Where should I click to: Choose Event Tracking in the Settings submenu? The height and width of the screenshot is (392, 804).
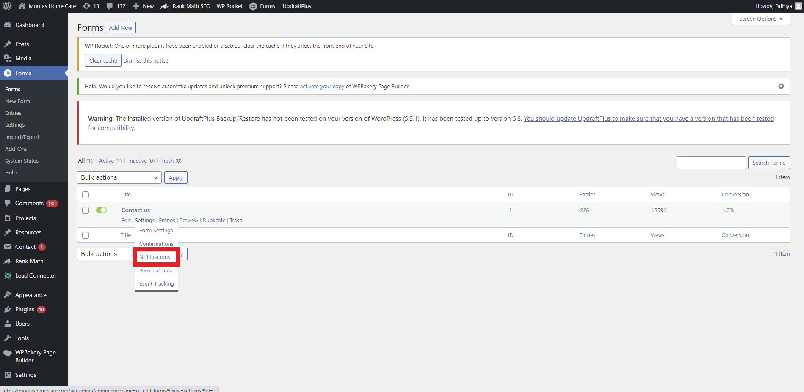click(x=156, y=284)
